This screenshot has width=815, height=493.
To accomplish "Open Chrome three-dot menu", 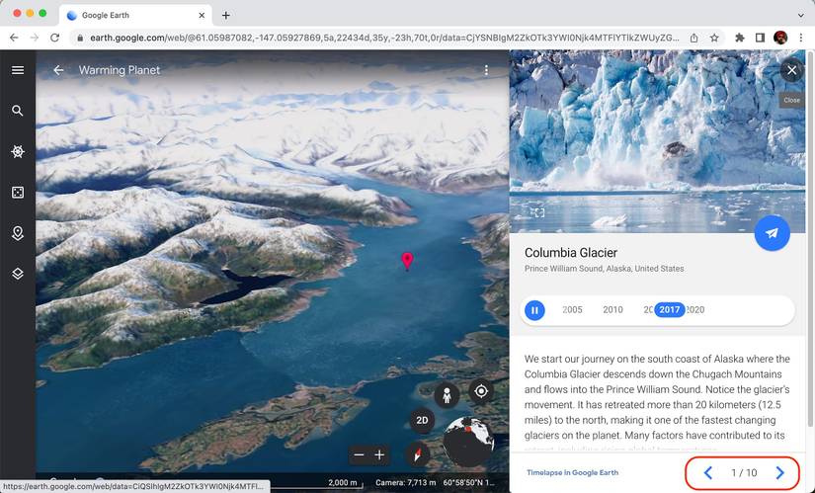I will 801,38.
